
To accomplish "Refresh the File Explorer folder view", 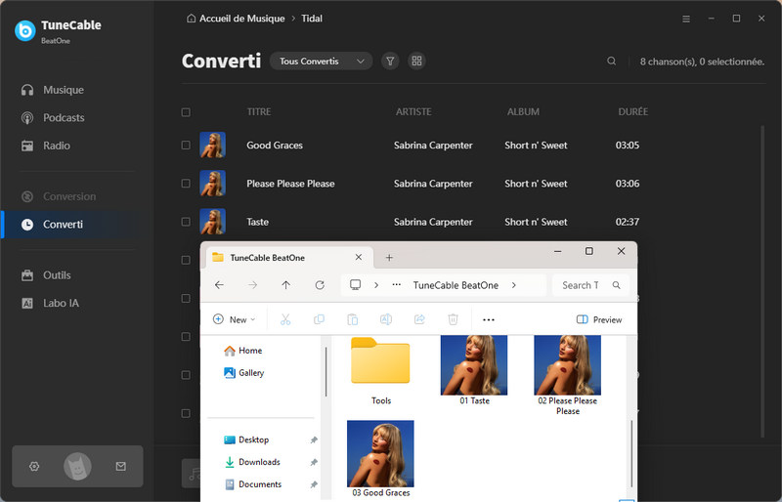I will (320, 285).
